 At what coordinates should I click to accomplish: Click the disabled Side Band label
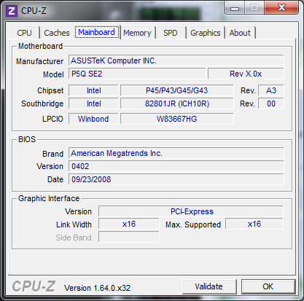74,238
